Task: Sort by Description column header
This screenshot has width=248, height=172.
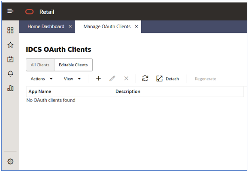Action: point(178,92)
